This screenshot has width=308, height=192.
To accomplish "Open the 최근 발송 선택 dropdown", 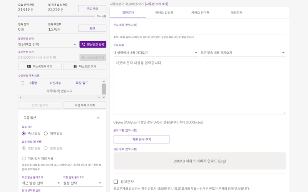I will 40,183.
